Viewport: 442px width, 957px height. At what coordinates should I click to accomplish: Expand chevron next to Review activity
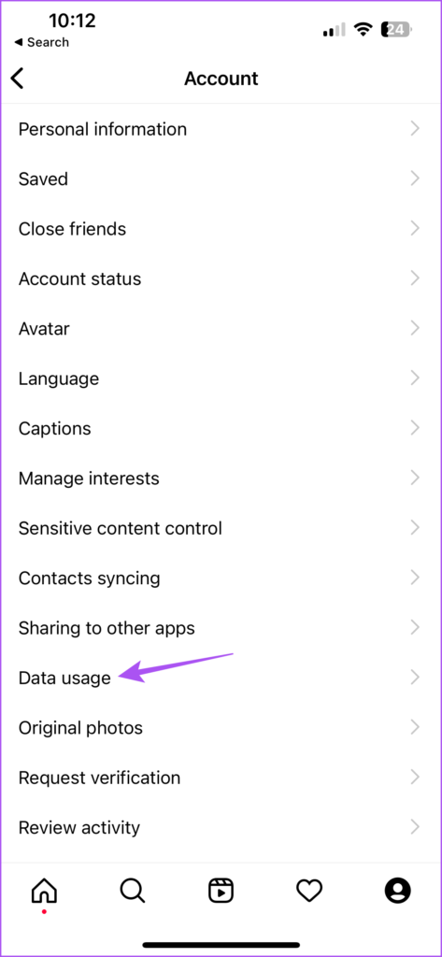point(415,828)
